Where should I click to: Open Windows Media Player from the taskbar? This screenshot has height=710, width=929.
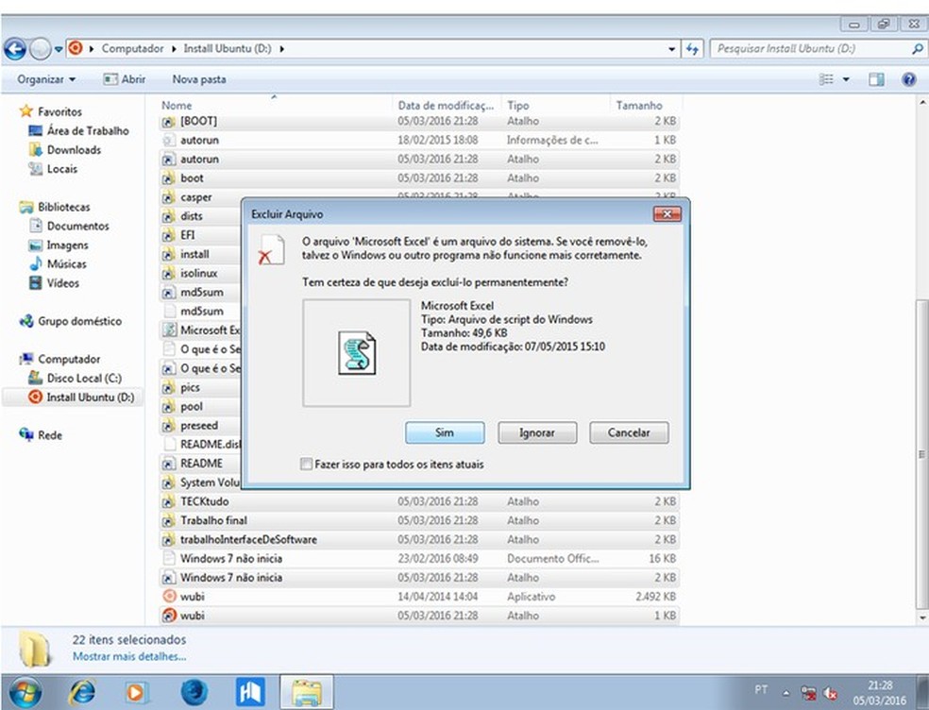[x=136, y=692]
